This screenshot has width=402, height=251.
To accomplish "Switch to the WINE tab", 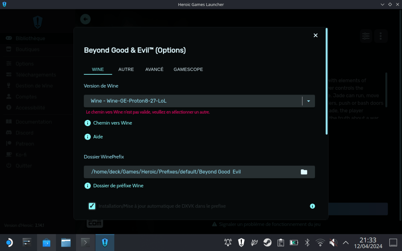I will point(98,69).
